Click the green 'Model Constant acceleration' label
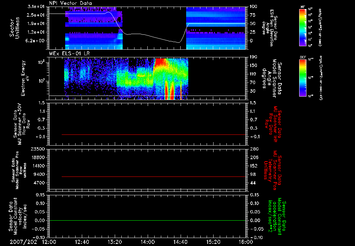The width and height of the screenshot is (355, 246). click(277, 217)
